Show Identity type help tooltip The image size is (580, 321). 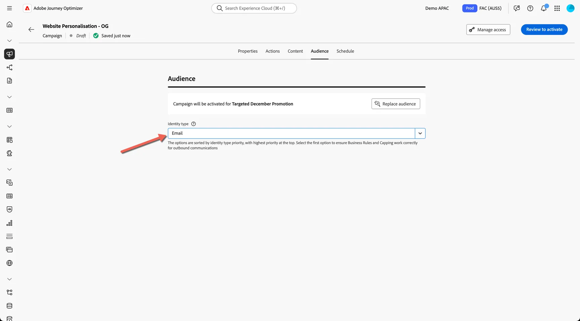[x=193, y=124]
